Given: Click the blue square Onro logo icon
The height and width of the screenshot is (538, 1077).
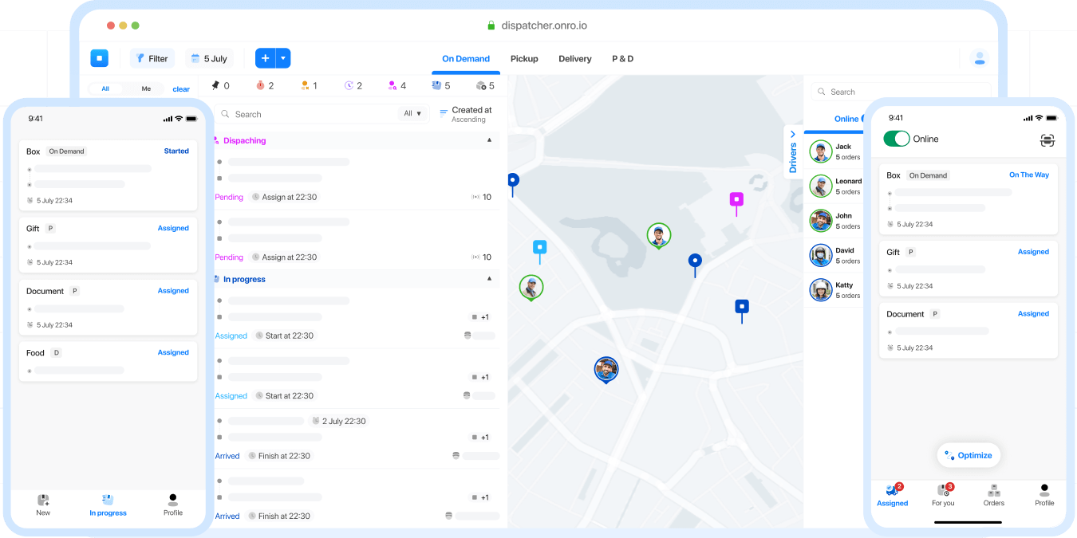Looking at the screenshot, I should [x=99, y=58].
